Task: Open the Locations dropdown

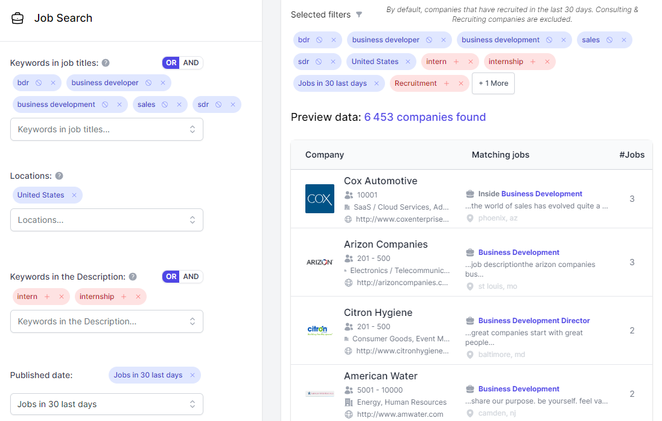Action: click(x=107, y=220)
